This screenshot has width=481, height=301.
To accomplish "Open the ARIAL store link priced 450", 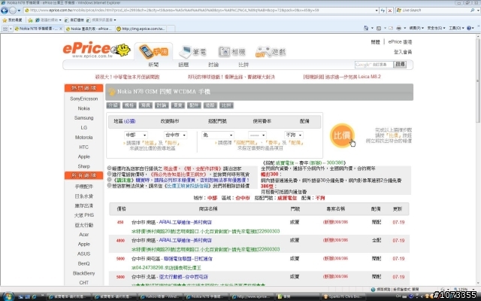I will point(186,222).
